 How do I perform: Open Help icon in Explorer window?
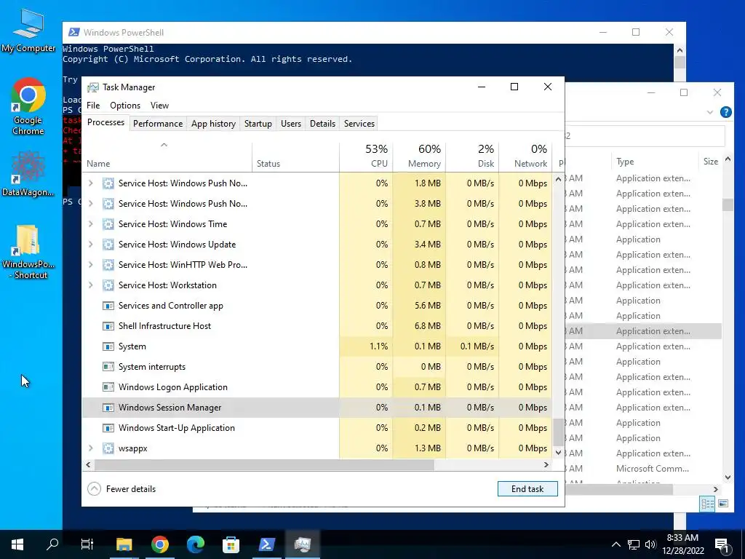725,112
